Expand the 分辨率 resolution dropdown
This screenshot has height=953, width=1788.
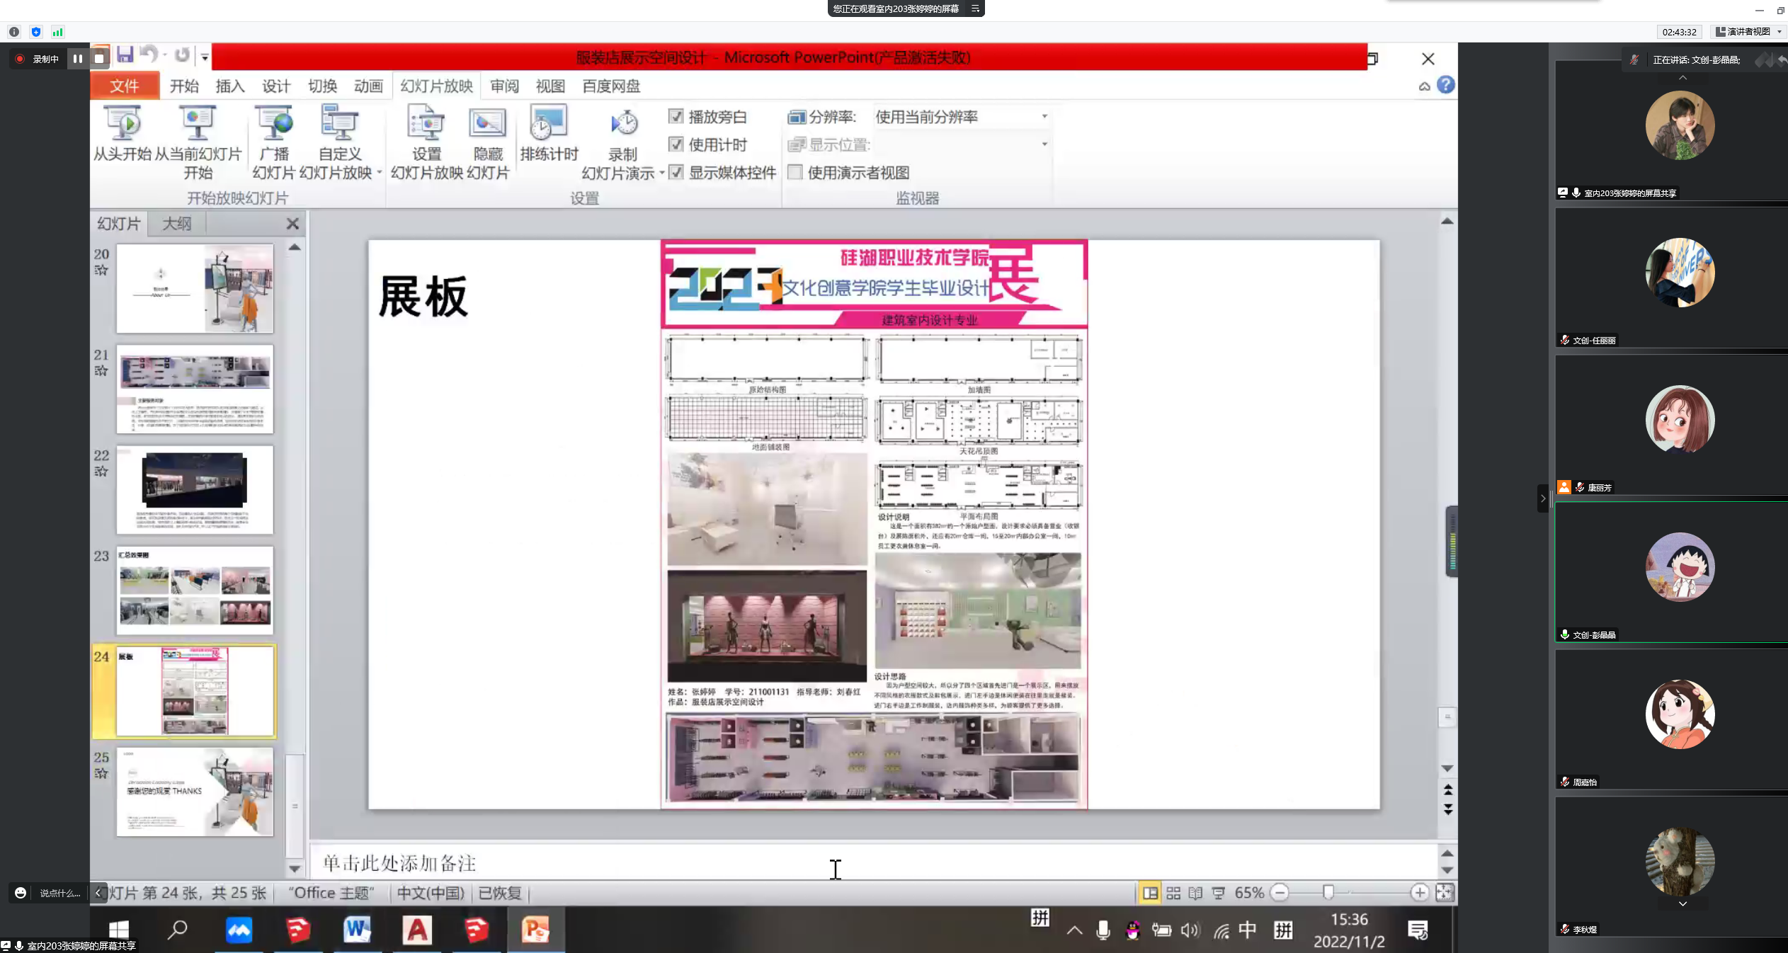coord(1044,117)
